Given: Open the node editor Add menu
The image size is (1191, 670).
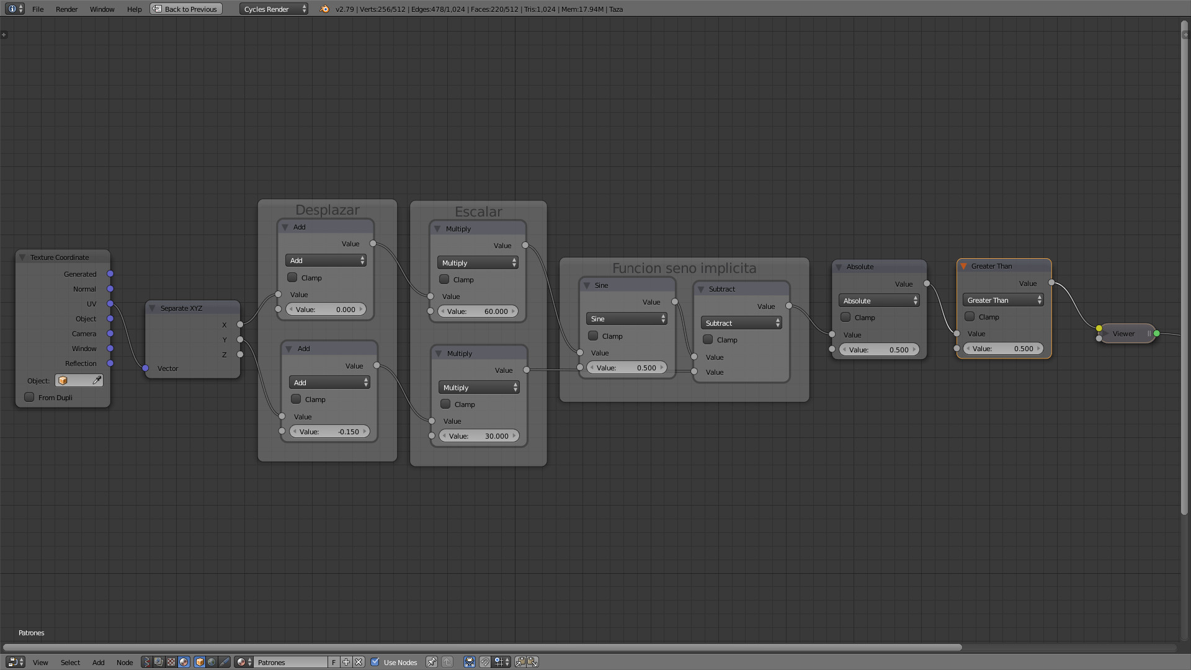Looking at the screenshot, I should [x=98, y=663].
